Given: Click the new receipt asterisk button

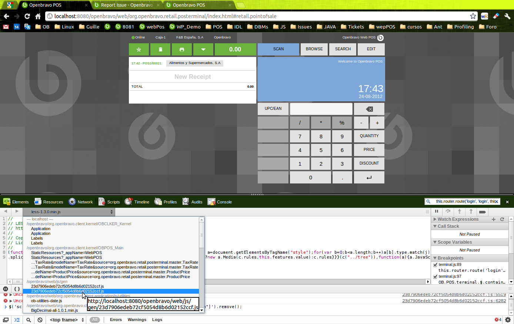Looking at the screenshot, I should tap(139, 49).
